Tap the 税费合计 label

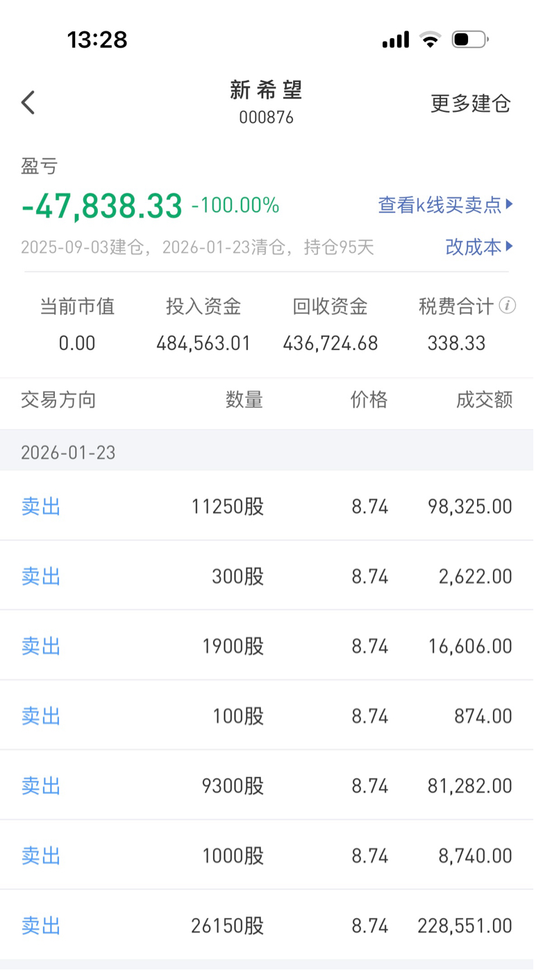pos(456,306)
